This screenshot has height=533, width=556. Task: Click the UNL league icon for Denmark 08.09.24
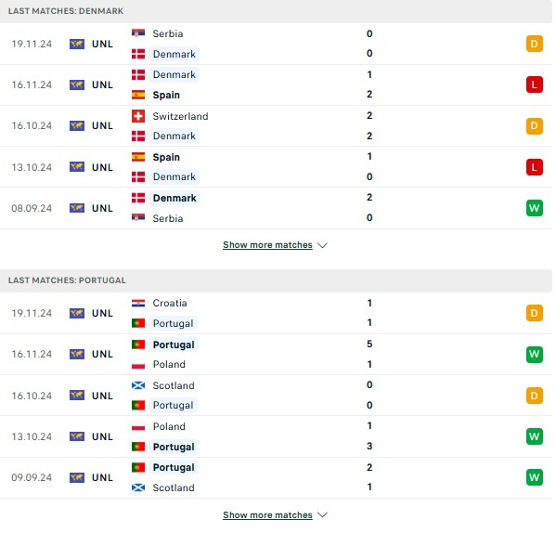77,208
